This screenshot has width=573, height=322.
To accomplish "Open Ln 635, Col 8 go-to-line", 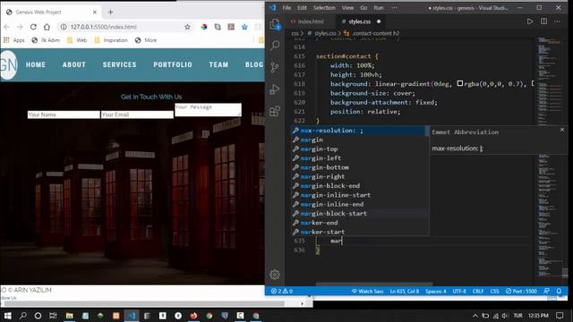I will click(x=405, y=291).
